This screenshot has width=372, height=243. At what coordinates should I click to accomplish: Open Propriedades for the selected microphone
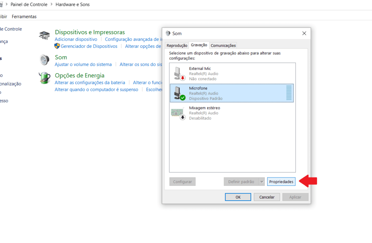[281, 181]
